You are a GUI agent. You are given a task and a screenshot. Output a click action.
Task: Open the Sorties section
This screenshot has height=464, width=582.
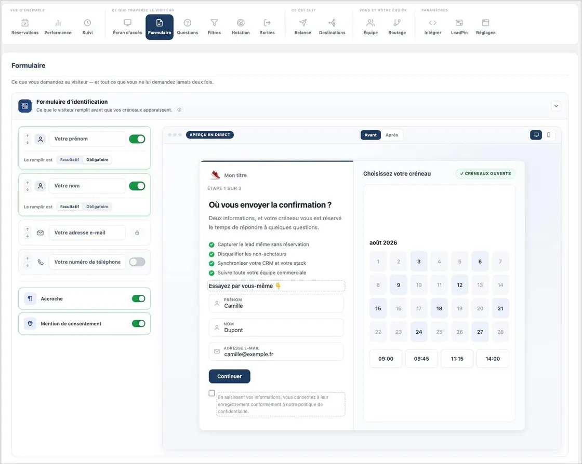[267, 27]
